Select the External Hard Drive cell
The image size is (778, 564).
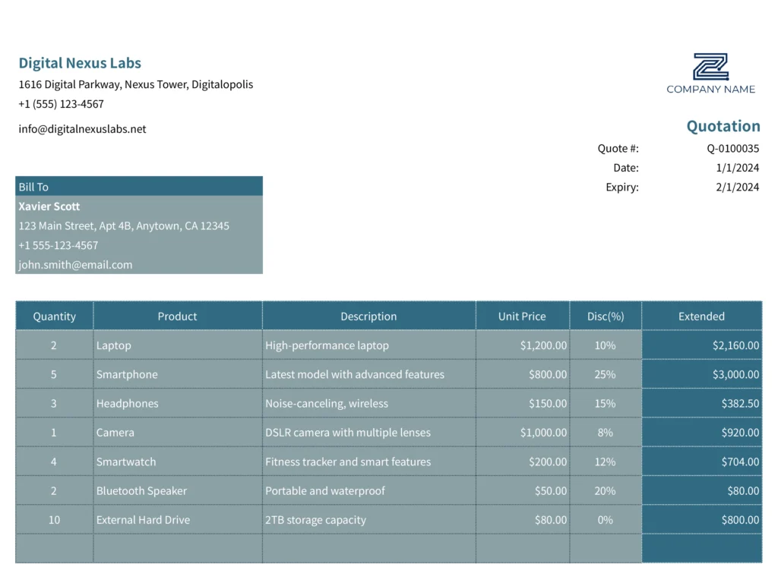(x=178, y=519)
